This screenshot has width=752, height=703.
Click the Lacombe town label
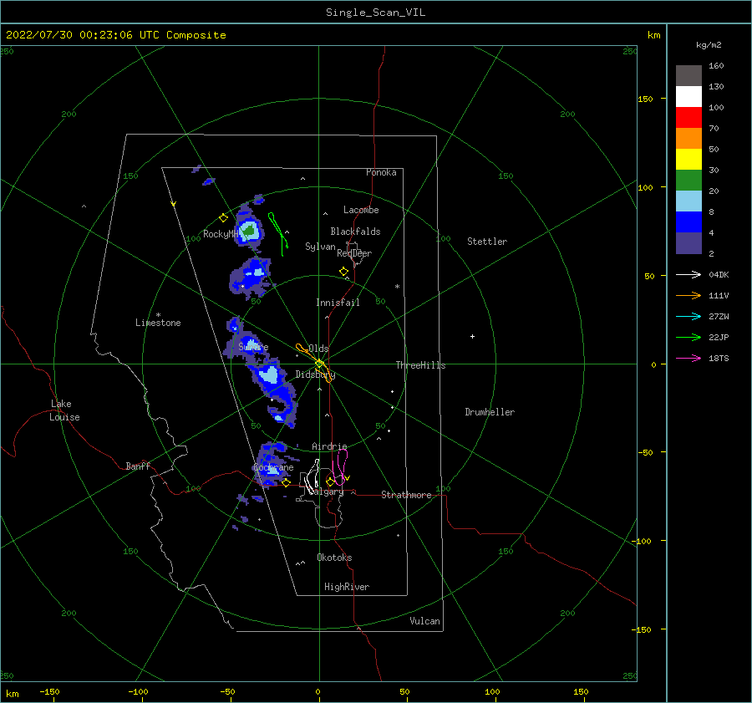(x=361, y=210)
